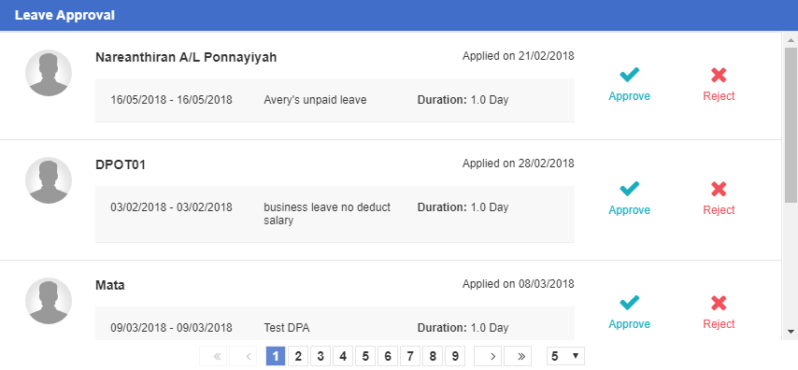
Task: Click the Leave Approval header title
Action: coord(64,15)
